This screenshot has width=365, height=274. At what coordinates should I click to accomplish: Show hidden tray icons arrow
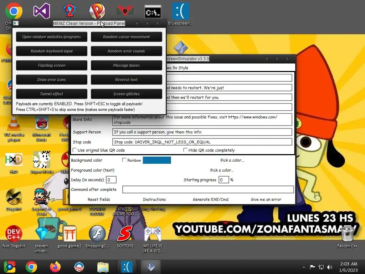[304, 267]
